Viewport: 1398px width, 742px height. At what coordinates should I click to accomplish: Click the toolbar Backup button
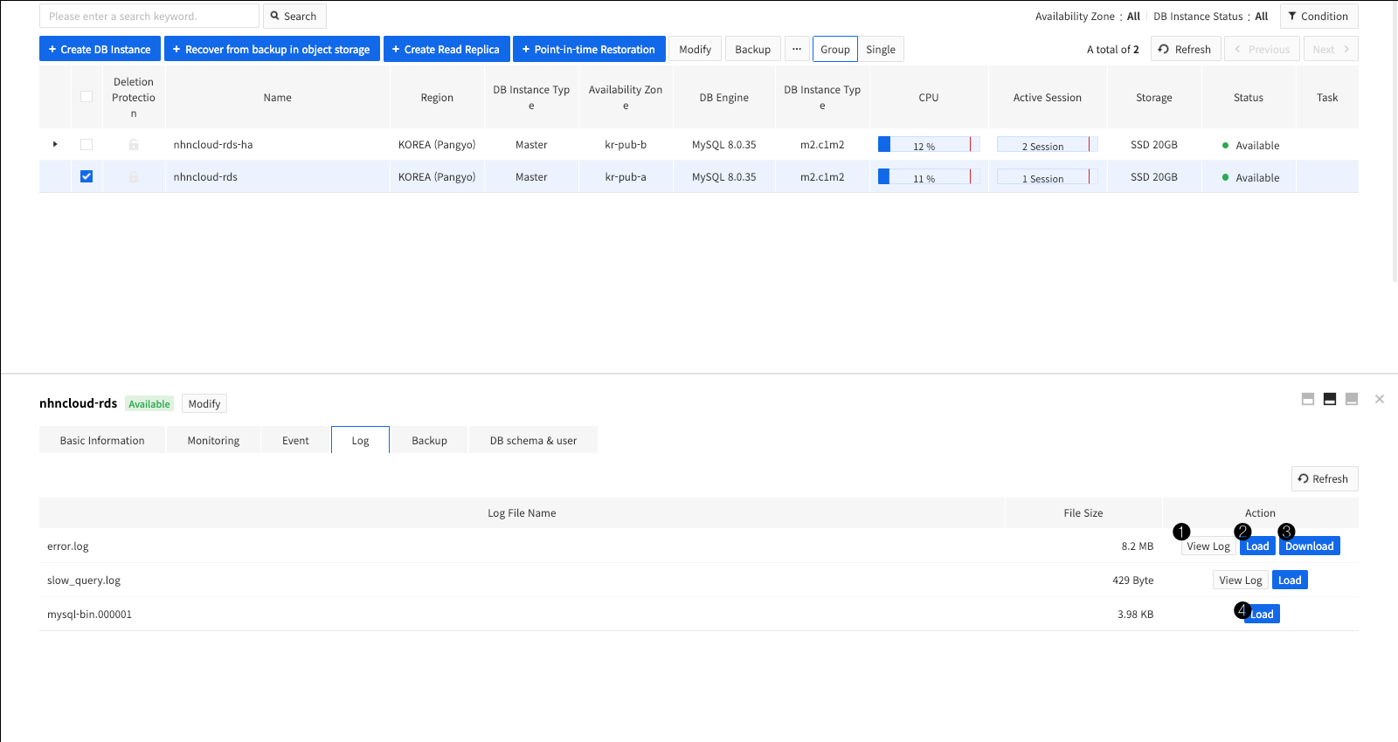coord(752,49)
